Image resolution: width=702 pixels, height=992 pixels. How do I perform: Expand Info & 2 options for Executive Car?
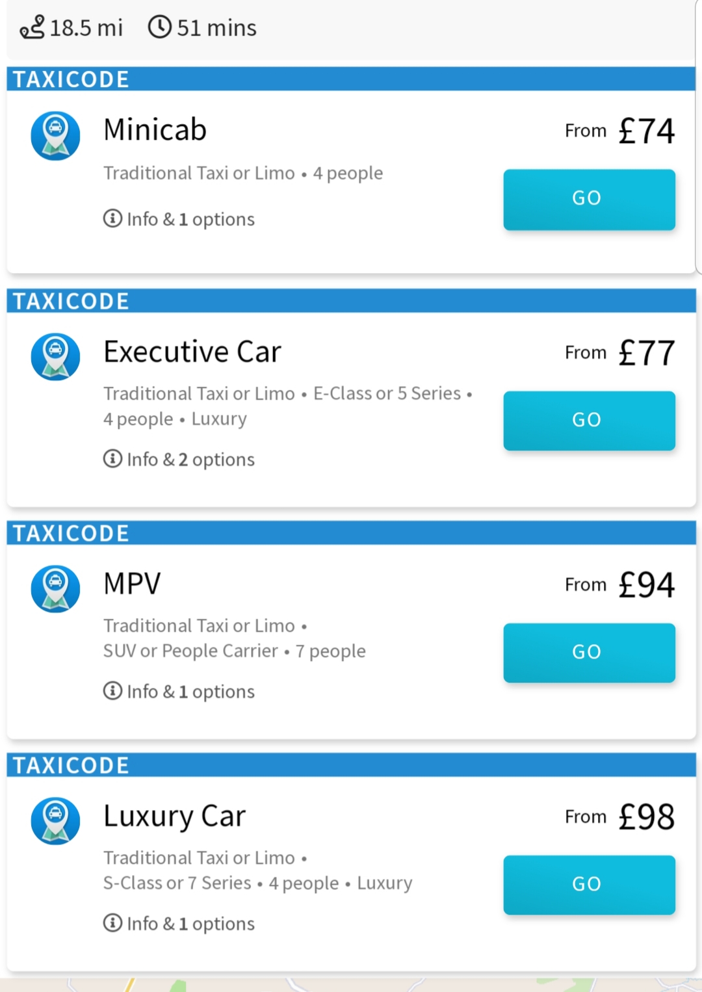click(x=190, y=460)
